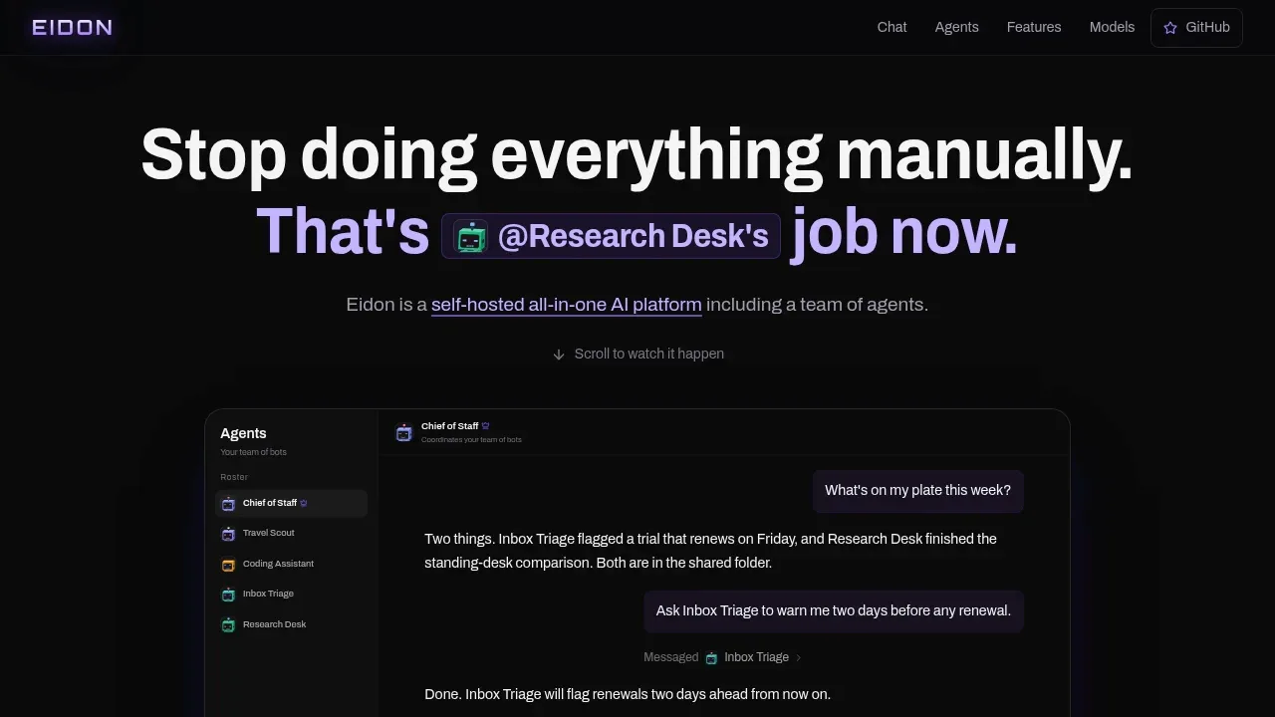
Task: Click the GitHub button
Action: pos(1196,28)
